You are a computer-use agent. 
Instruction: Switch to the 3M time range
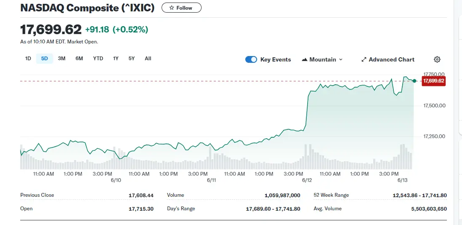(x=61, y=59)
